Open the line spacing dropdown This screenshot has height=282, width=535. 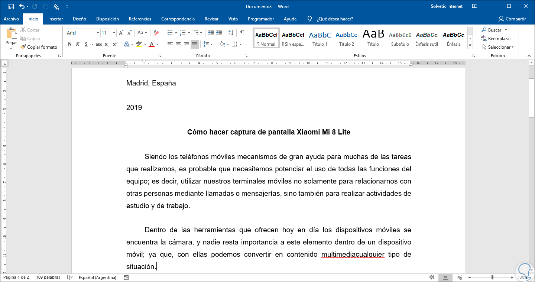208,44
